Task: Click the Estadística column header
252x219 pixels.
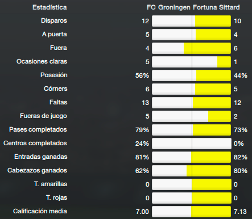Action: [x=49, y=7]
